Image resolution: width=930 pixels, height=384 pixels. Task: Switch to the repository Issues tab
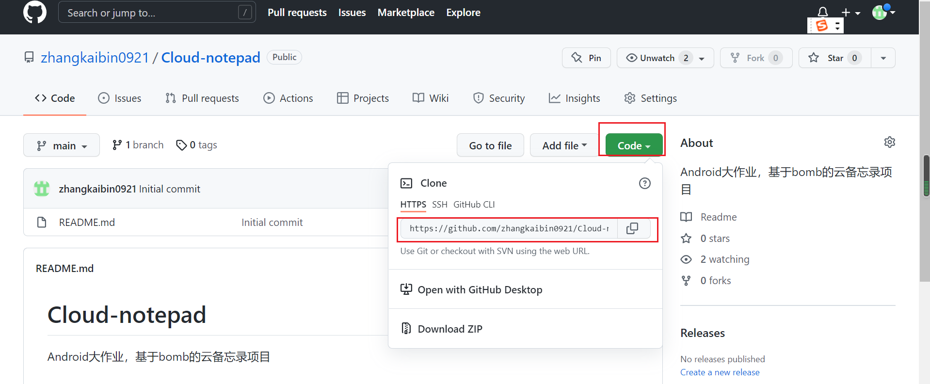pyautogui.click(x=120, y=98)
